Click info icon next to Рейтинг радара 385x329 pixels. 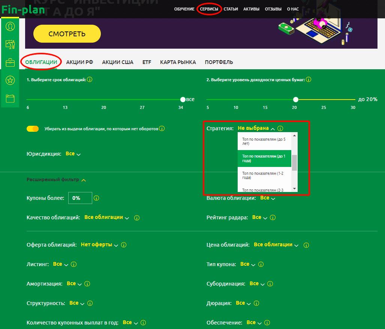coord(273,217)
